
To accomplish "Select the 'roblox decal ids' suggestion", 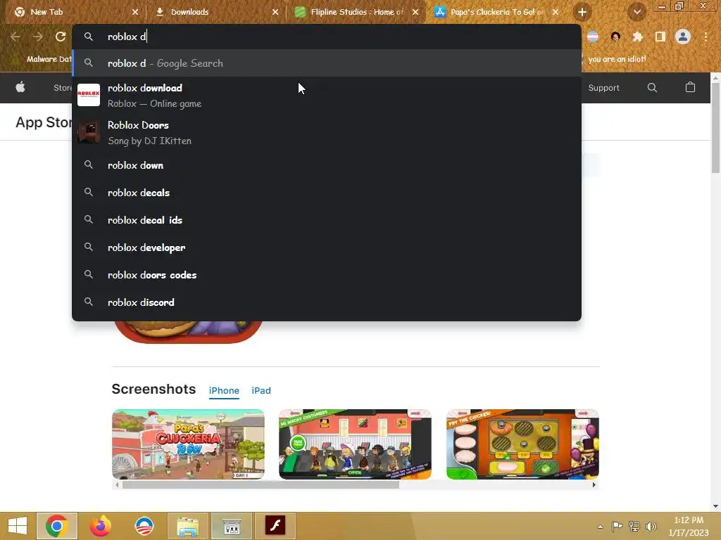I will [x=327, y=220].
